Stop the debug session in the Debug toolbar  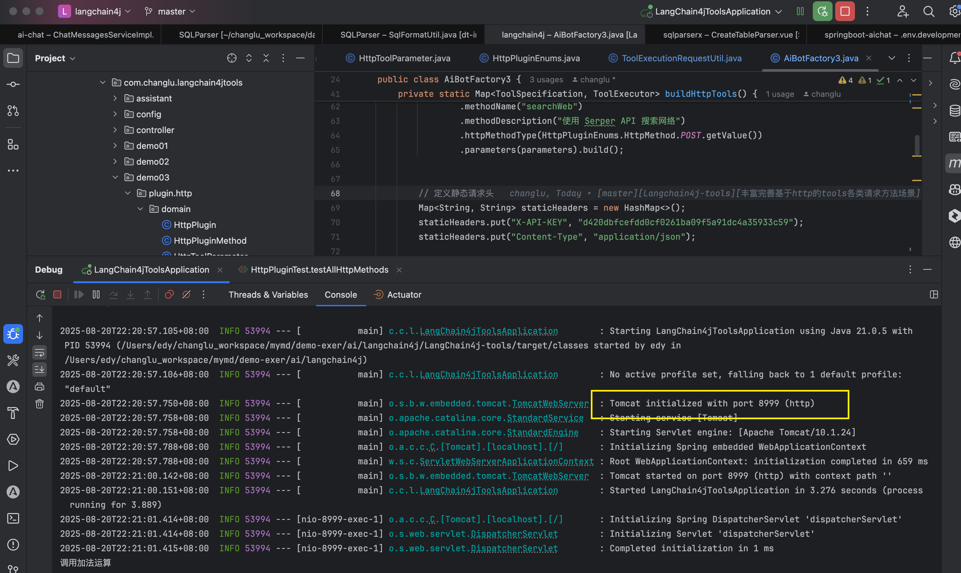[57, 295]
